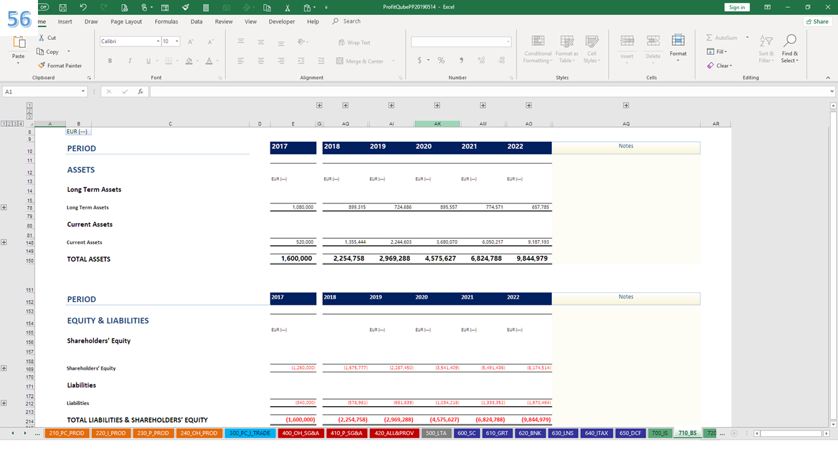Open Conditional Formatting menu
838x471 pixels.
[537, 49]
